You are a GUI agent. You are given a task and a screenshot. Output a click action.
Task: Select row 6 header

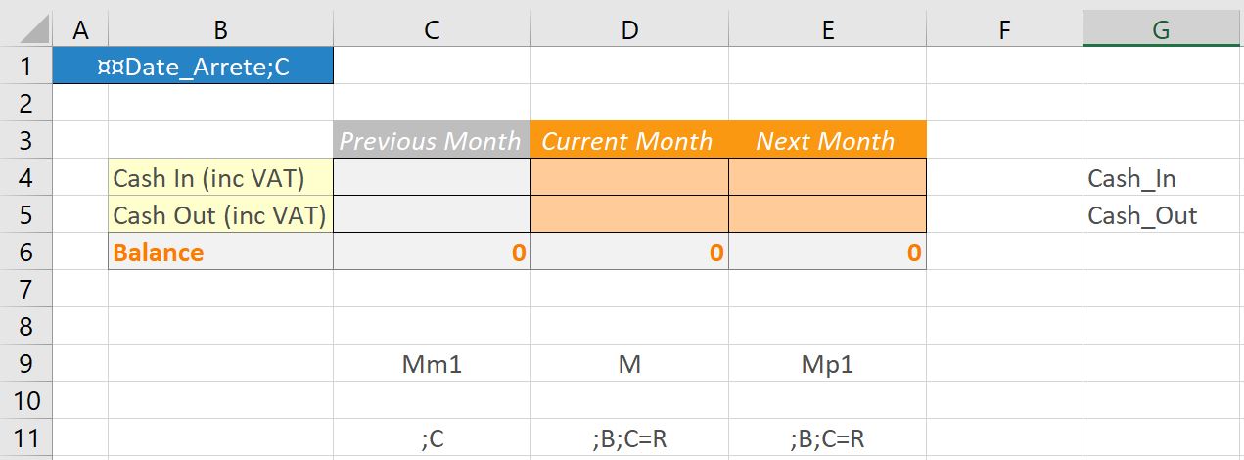point(26,252)
